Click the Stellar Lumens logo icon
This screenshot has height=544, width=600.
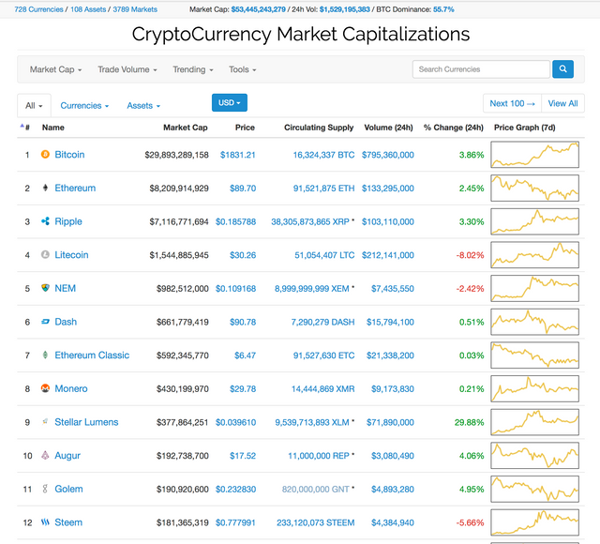tap(45, 421)
